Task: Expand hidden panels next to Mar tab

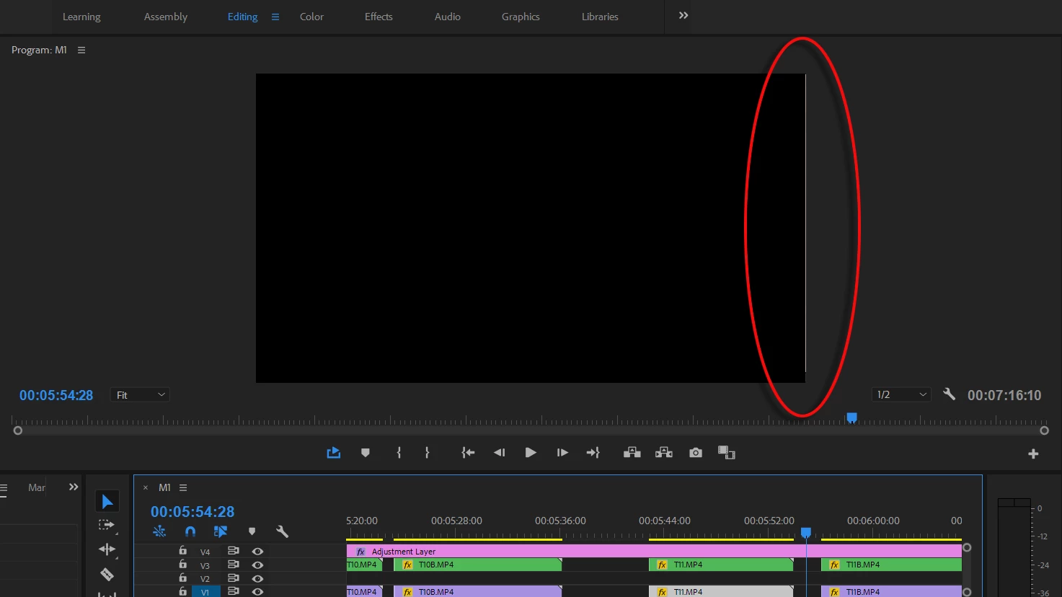Action: [74, 487]
